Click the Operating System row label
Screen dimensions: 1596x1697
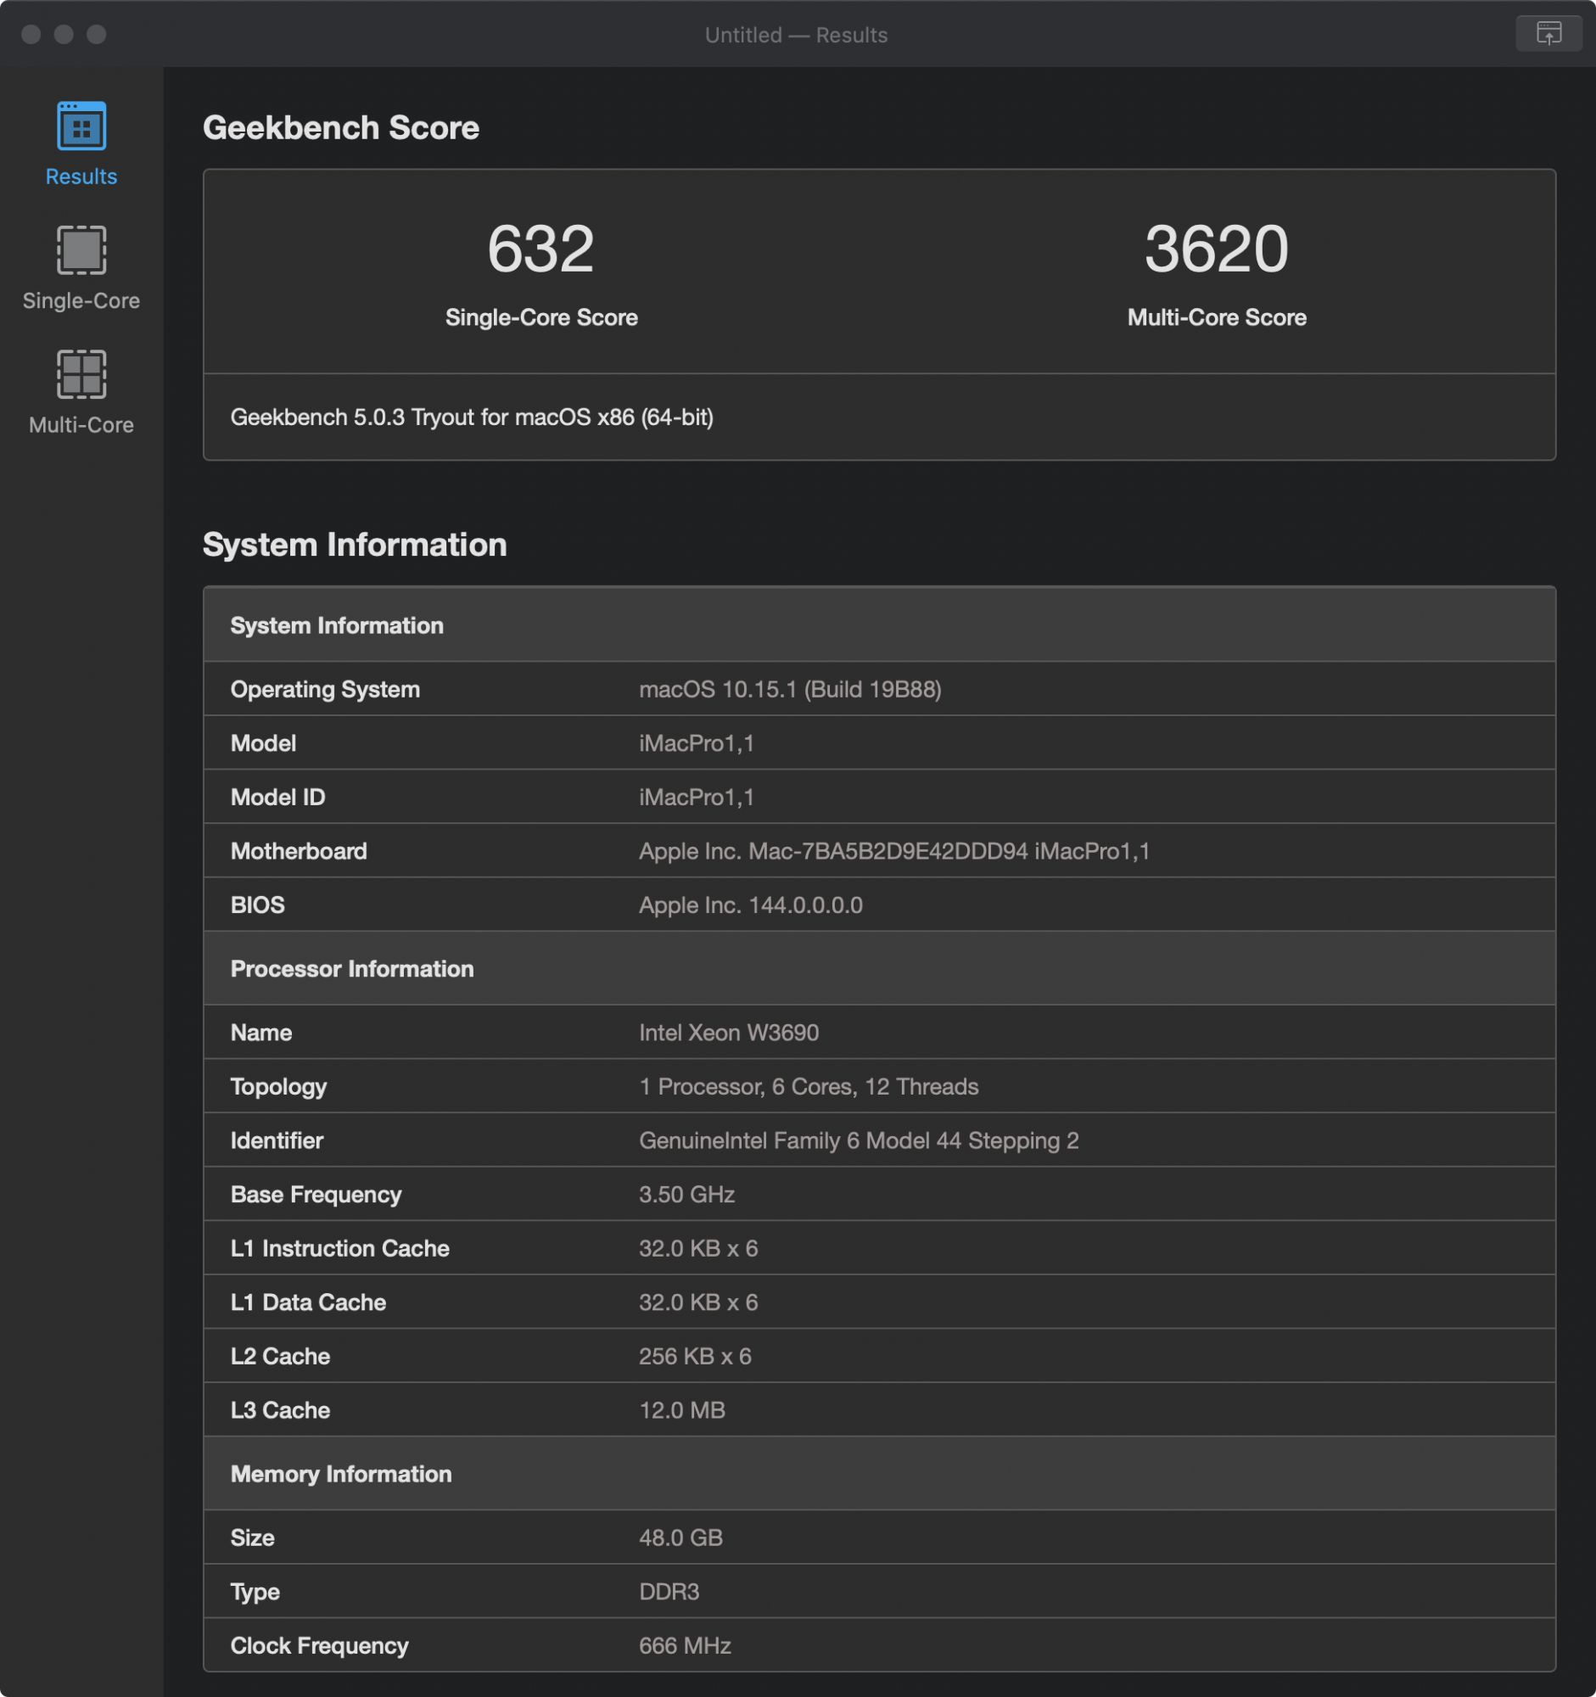tap(324, 690)
